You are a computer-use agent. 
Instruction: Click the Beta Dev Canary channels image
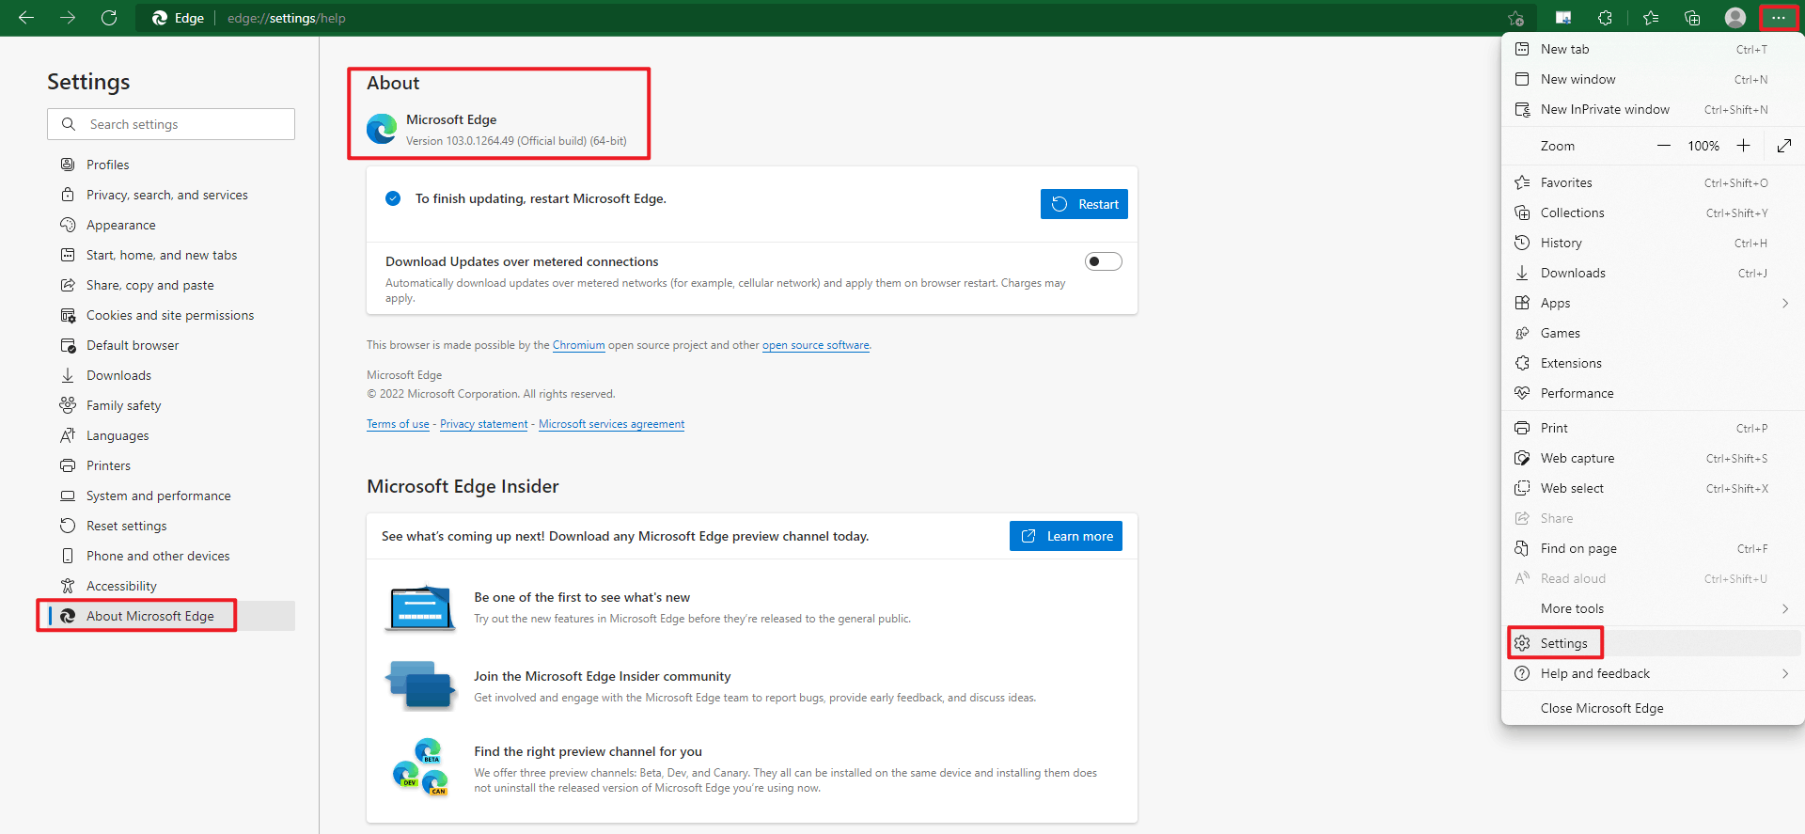coord(420,767)
